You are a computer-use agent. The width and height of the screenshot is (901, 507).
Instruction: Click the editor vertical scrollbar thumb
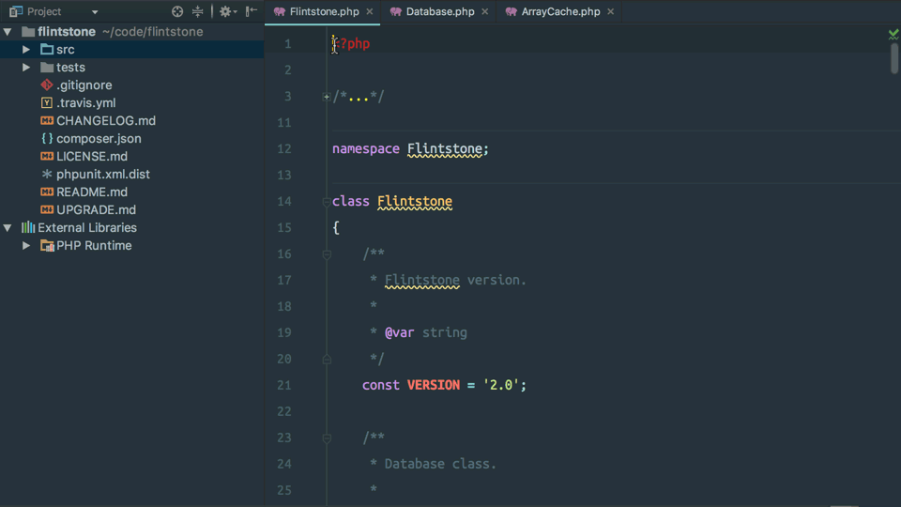point(894,58)
